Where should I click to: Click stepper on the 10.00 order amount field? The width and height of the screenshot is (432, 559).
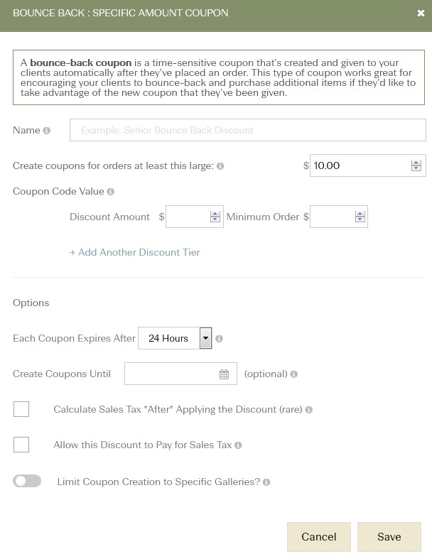(416, 165)
